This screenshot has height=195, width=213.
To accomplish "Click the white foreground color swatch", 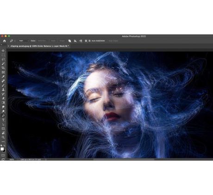I will pyautogui.click(x=2, y=149).
